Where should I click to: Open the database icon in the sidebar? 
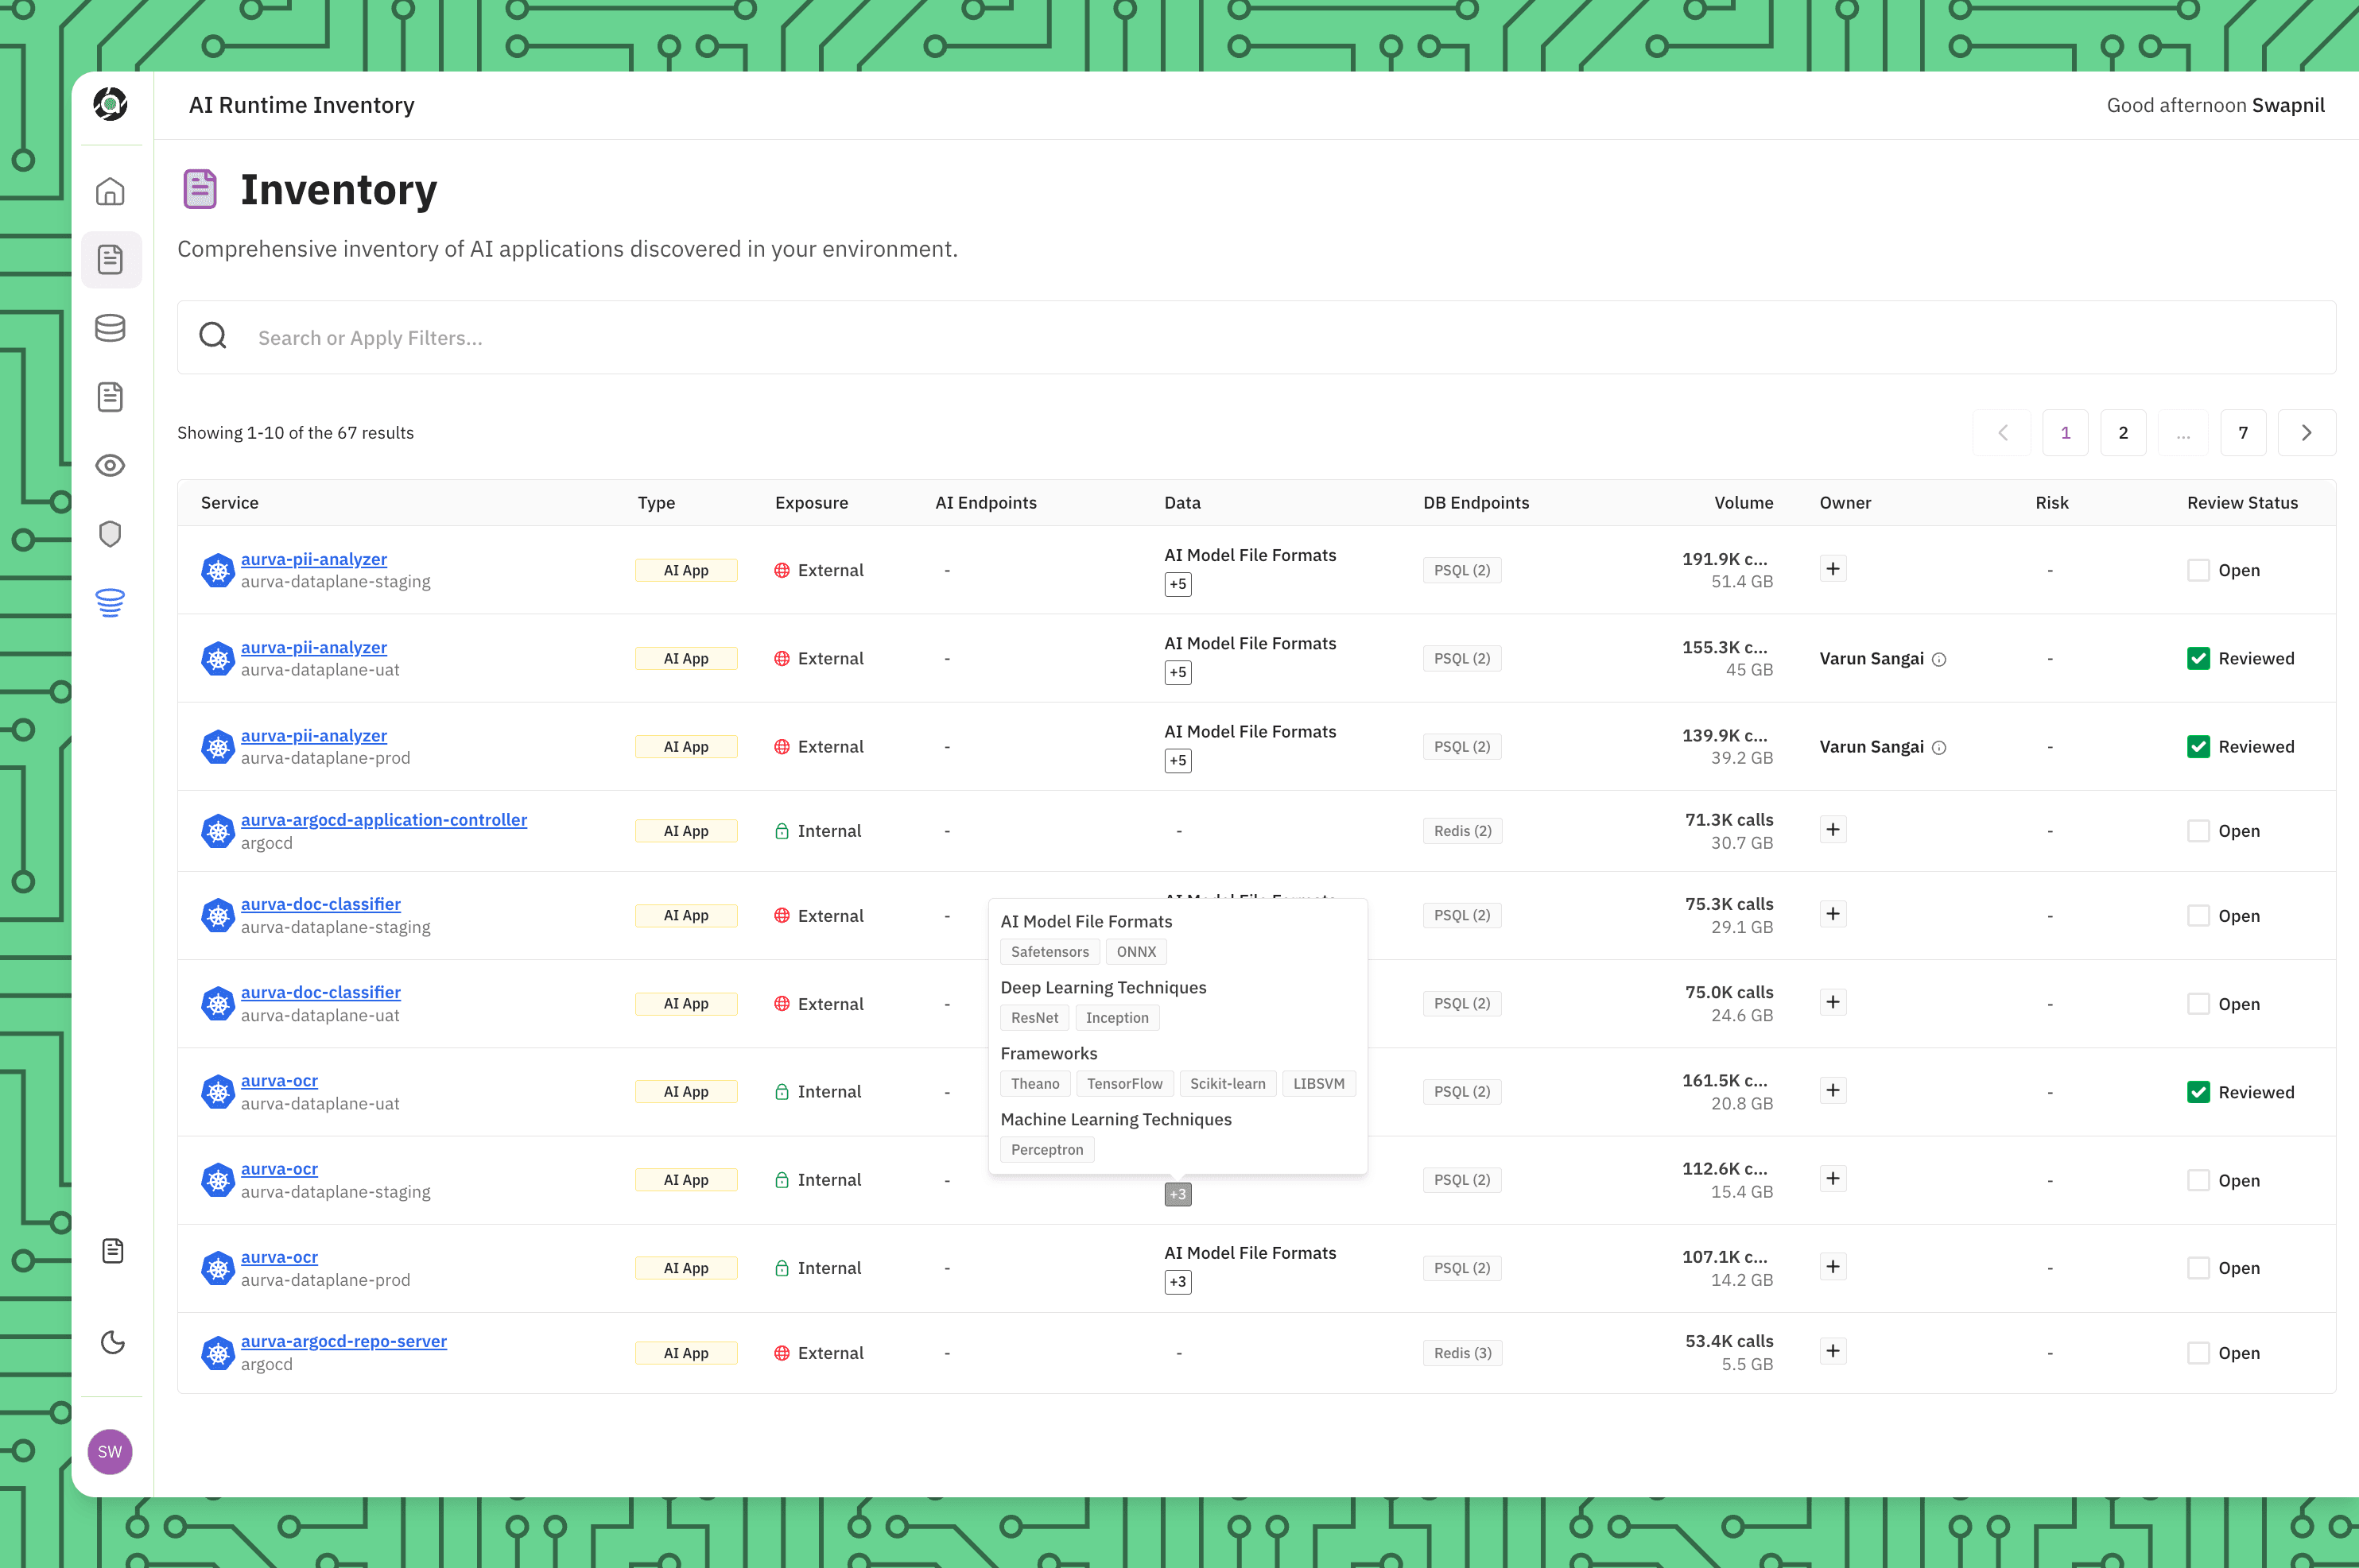(110, 328)
